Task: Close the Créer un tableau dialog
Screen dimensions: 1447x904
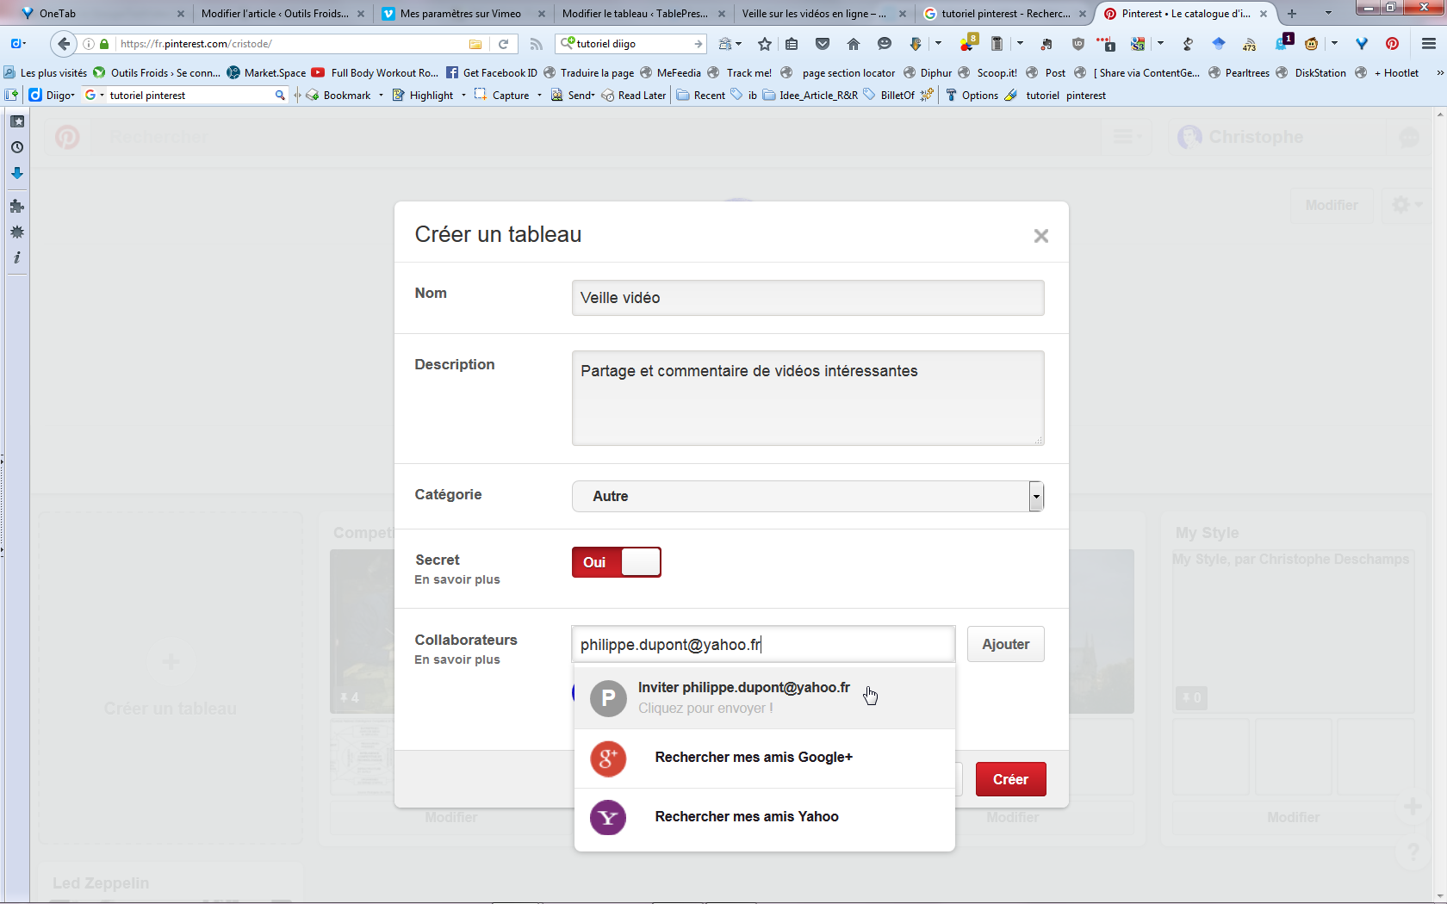Action: click(x=1041, y=236)
